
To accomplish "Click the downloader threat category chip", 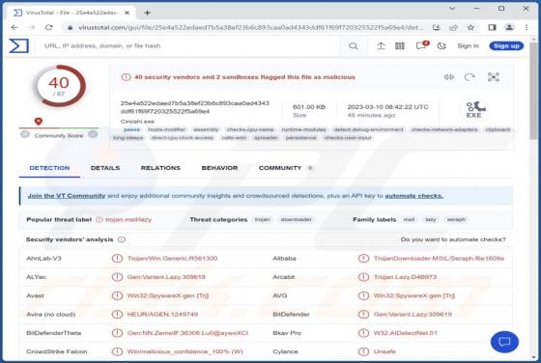I will tap(296, 219).
